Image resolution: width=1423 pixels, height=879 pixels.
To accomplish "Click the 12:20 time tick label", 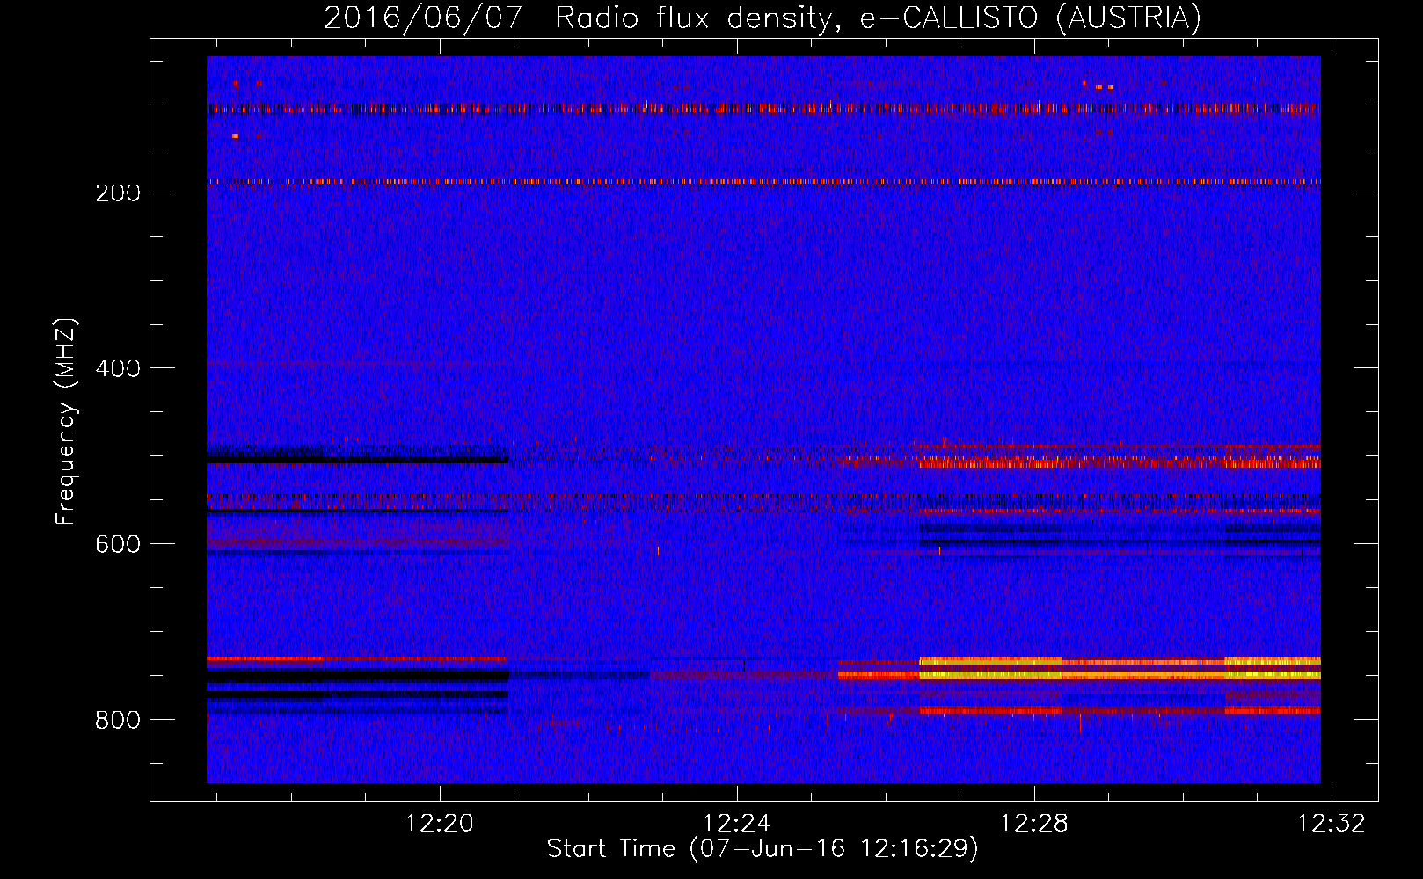I will [439, 824].
